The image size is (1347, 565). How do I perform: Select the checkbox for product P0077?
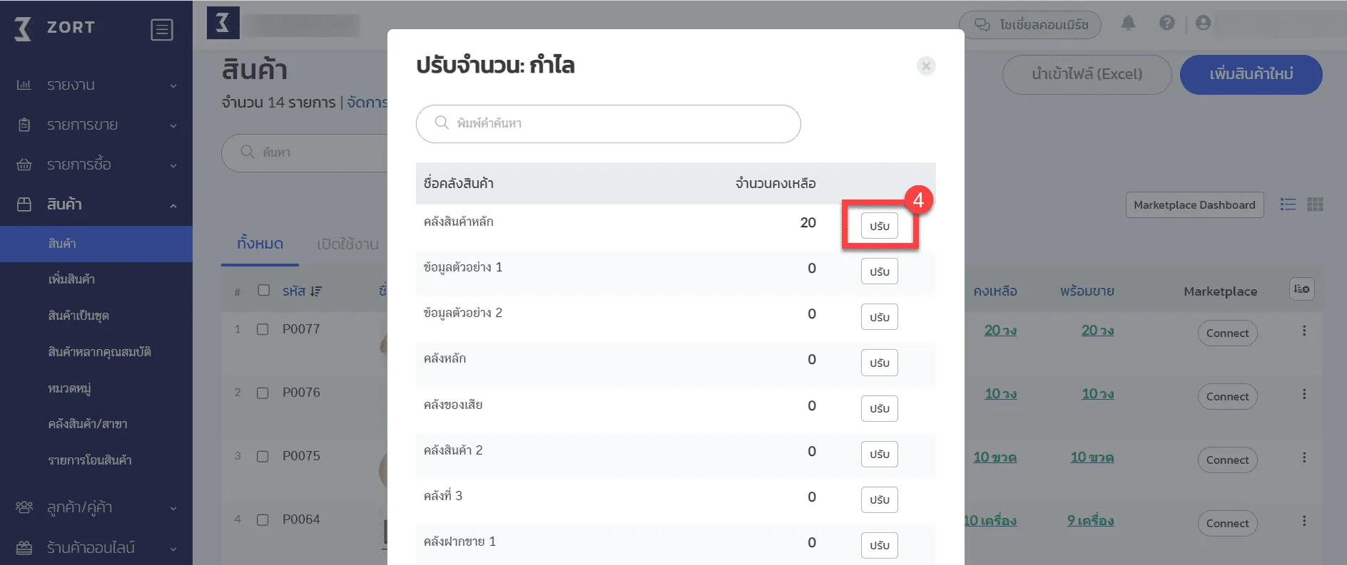tap(263, 329)
